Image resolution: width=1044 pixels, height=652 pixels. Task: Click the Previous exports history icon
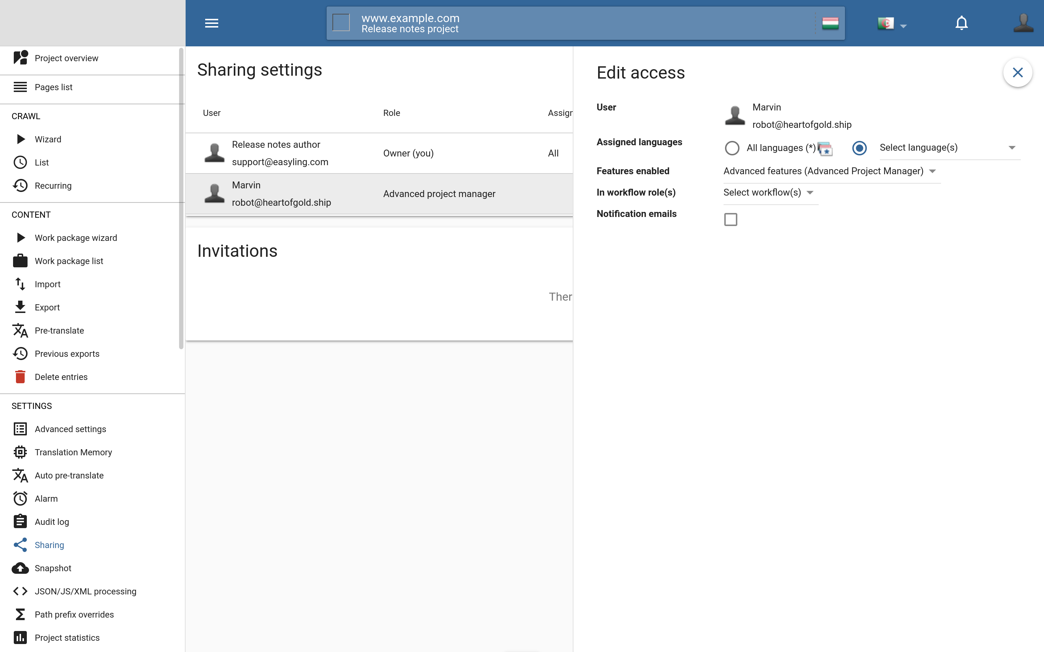click(20, 354)
